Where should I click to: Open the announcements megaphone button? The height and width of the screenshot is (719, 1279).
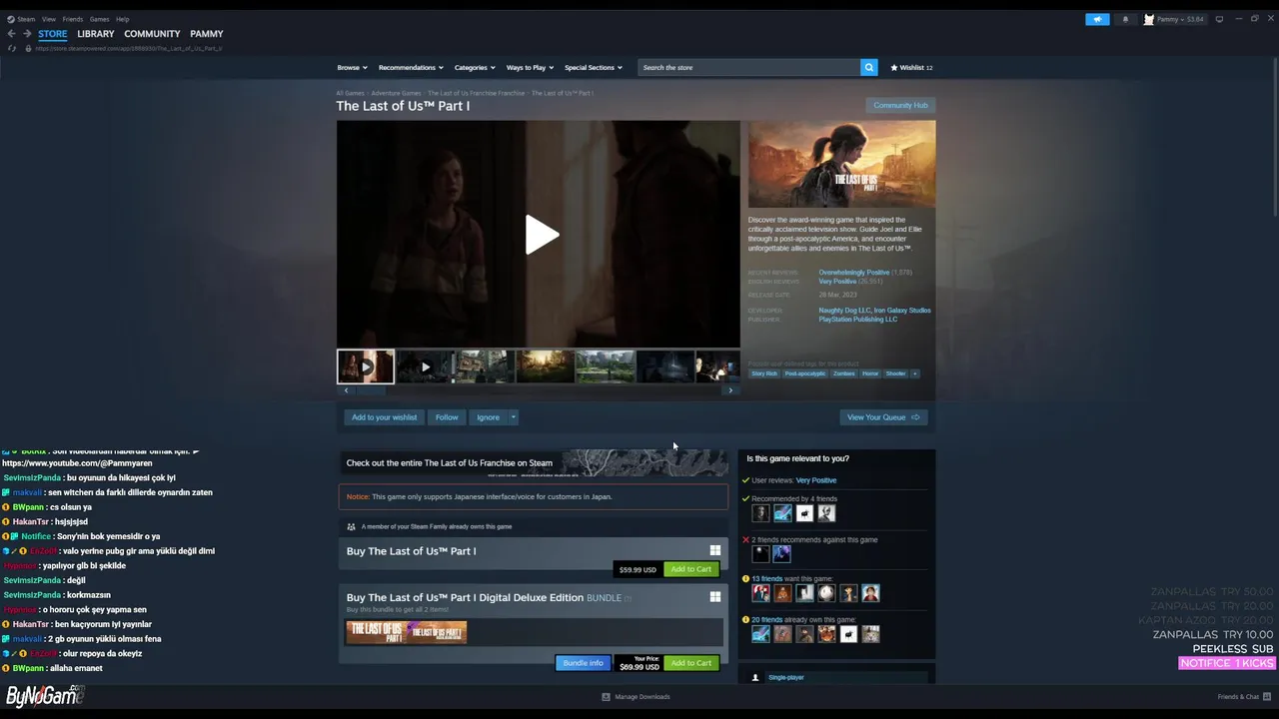coord(1097,19)
